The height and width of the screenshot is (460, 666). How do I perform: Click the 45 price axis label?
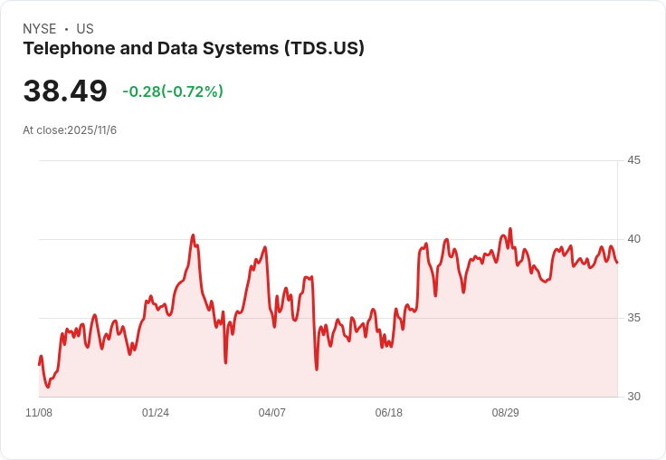(633, 160)
